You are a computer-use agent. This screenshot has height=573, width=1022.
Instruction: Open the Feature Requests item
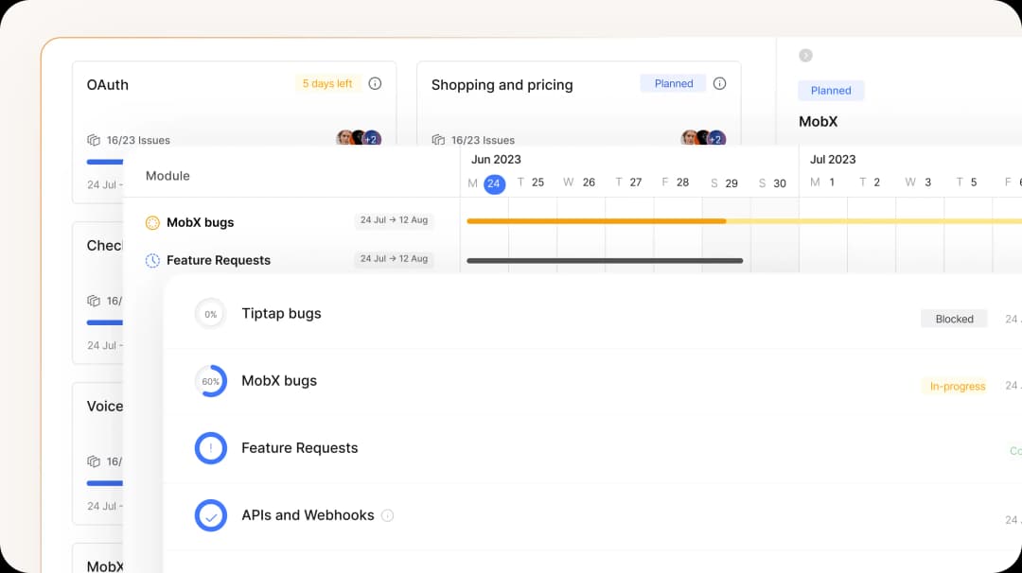tap(299, 447)
